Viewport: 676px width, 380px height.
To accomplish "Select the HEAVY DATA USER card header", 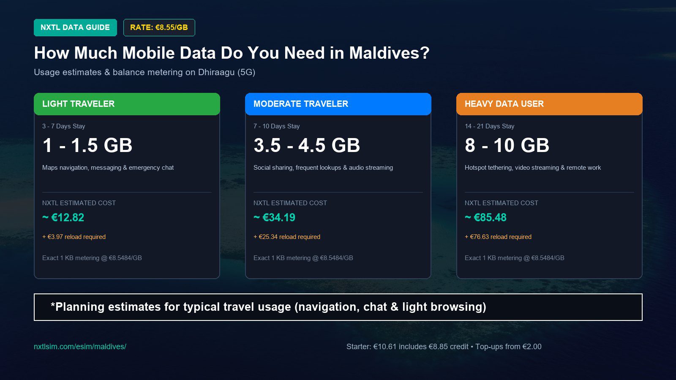I will pos(549,104).
